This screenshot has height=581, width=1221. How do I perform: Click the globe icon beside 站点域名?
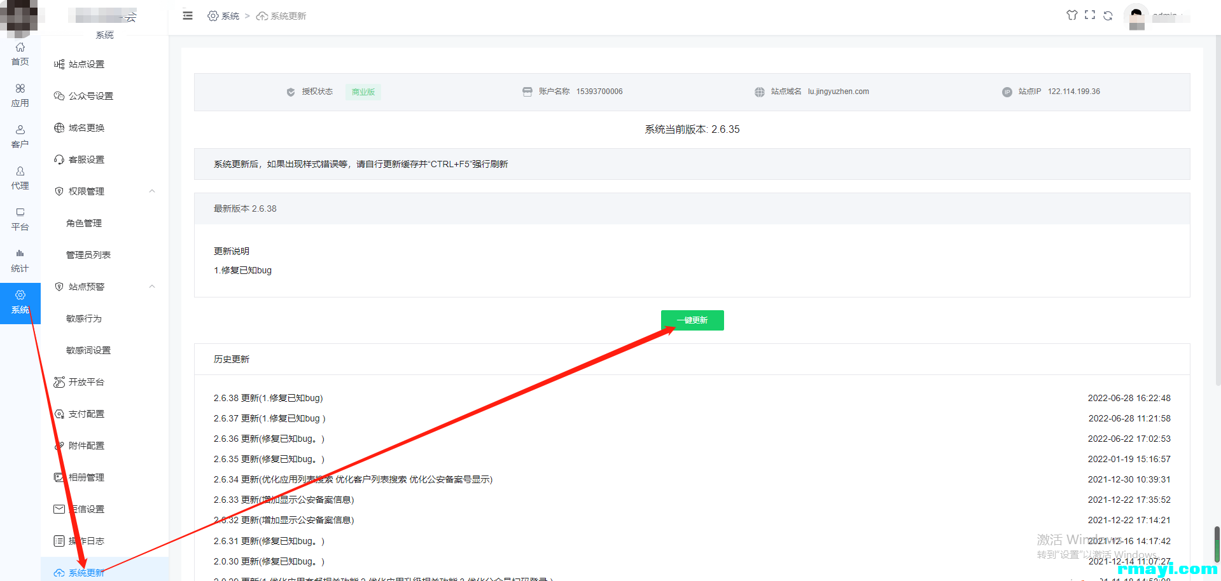click(x=760, y=92)
